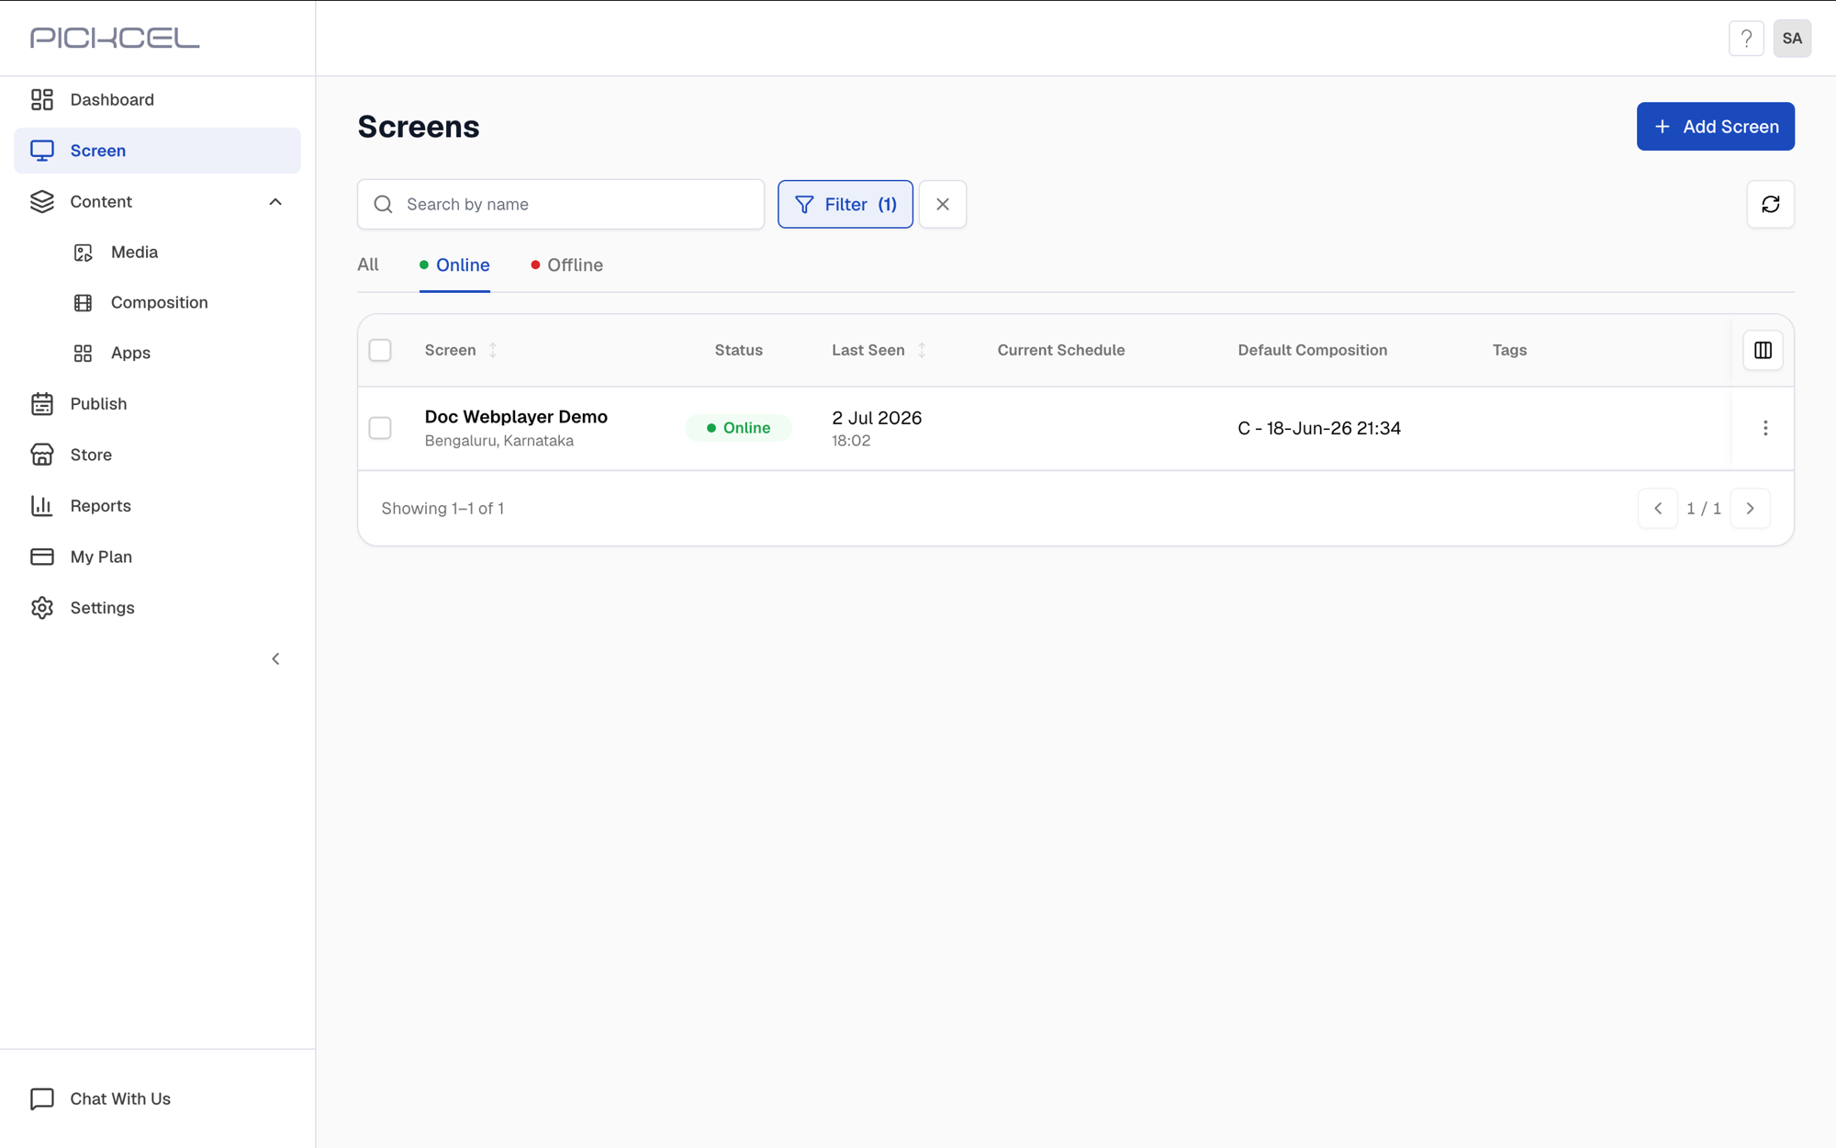Refresh the screens list
This screenshot has height=1148, width=1836.
coord(1770,204)
